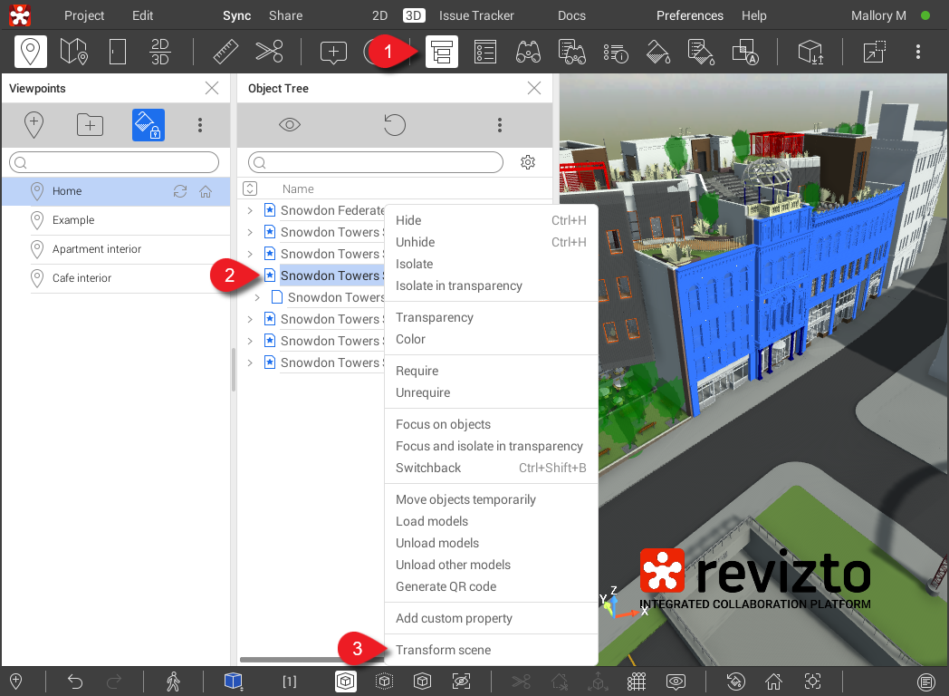Image resolution: width=949 pixels, height=696 pixels.
Task: Toggle the 2D/3D split view icon
Action: click(159, 52)
